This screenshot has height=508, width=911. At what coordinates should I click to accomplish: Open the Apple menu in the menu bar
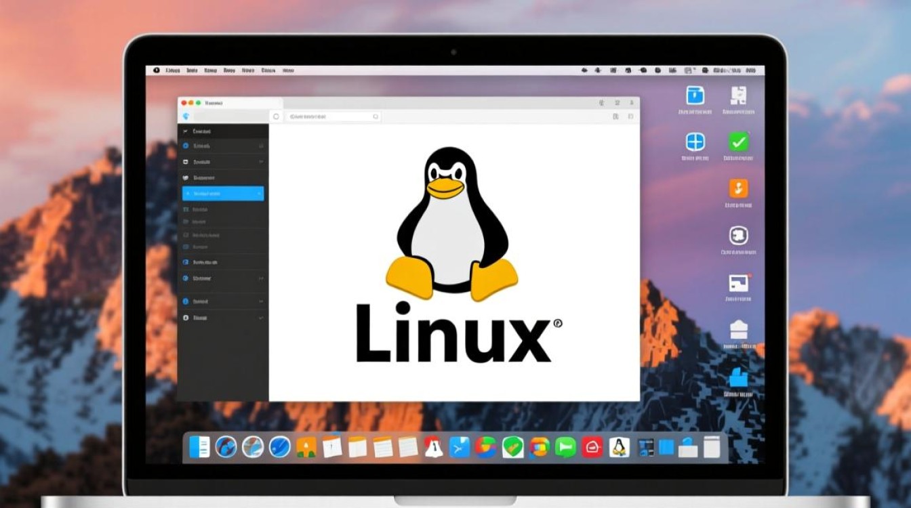click(x=157, y=68)
